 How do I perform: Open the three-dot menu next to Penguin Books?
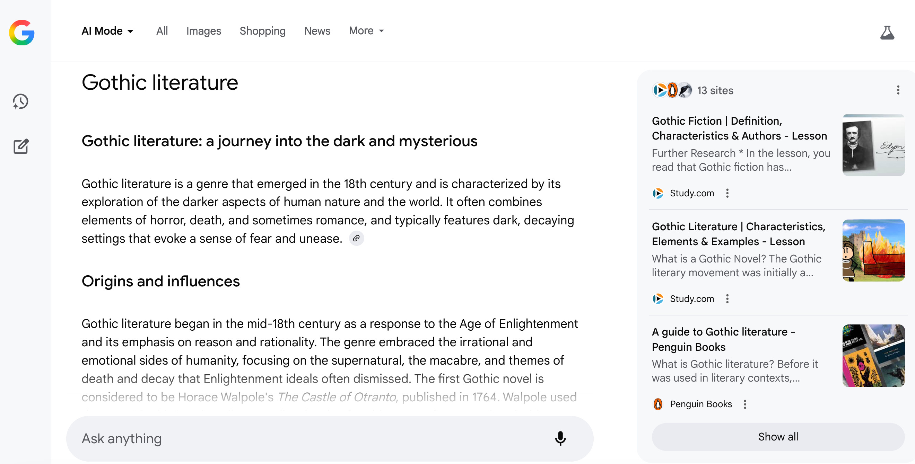[x=745, y=404]
